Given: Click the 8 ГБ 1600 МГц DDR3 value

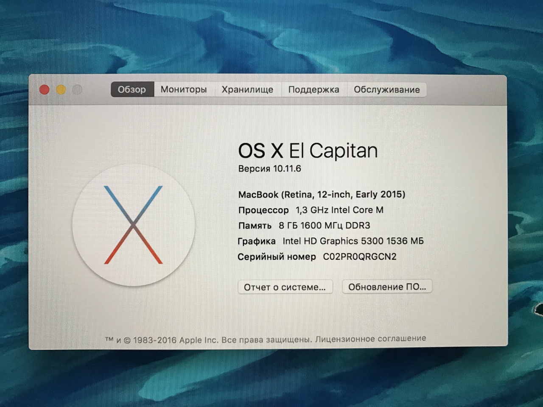Looking at the screenshot, I should pos(324,226).
